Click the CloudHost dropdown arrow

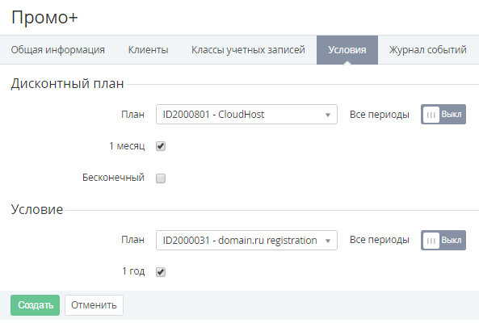point(328,115)
